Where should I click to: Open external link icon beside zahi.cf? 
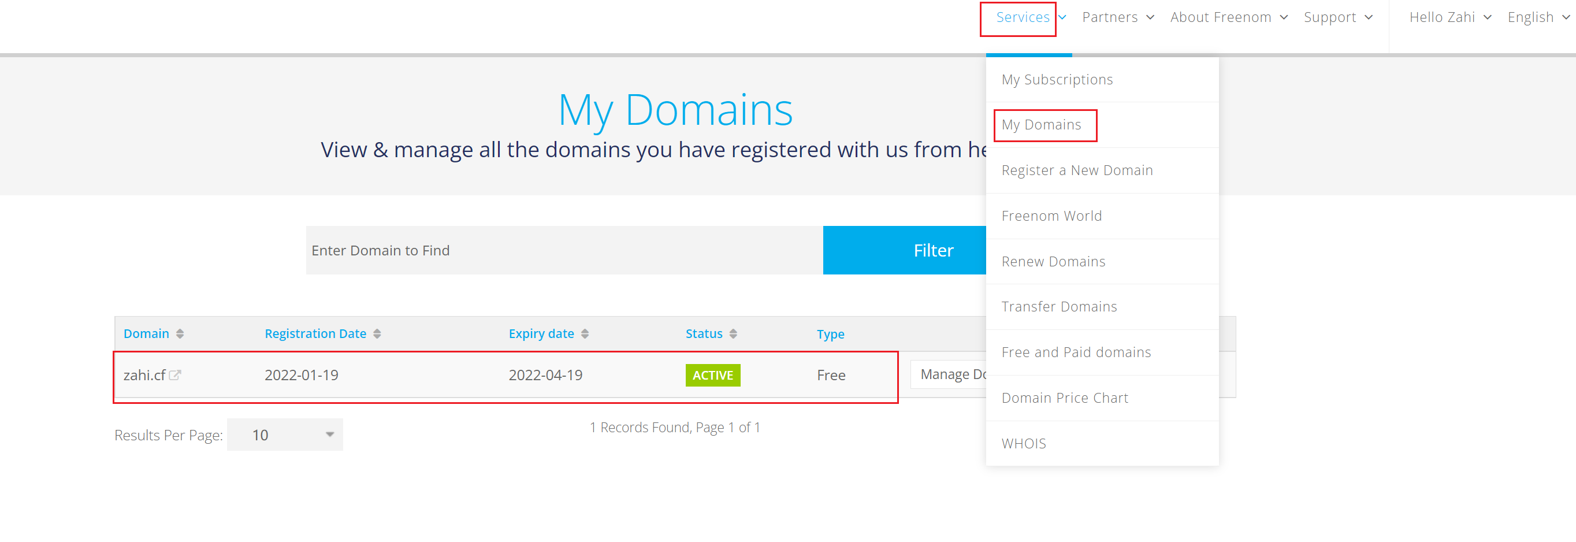(x=175, y=375)
